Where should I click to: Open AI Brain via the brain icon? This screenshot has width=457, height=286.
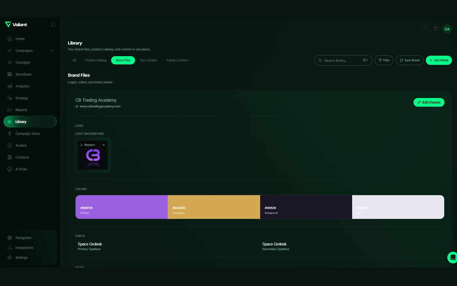point(10,169)
